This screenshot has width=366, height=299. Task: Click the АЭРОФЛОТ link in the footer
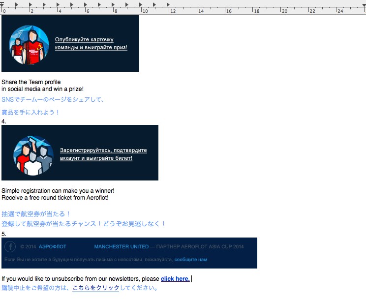tap(53, 247)
